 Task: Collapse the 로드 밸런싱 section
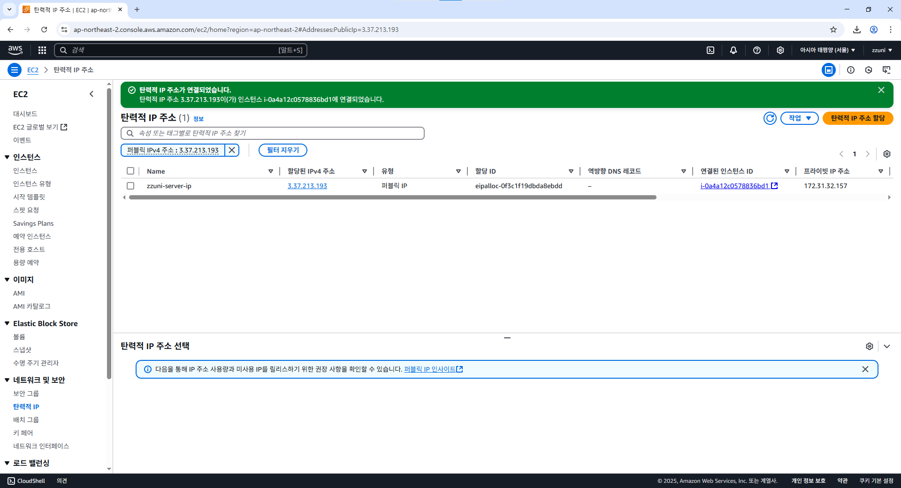tap(7, 463)
